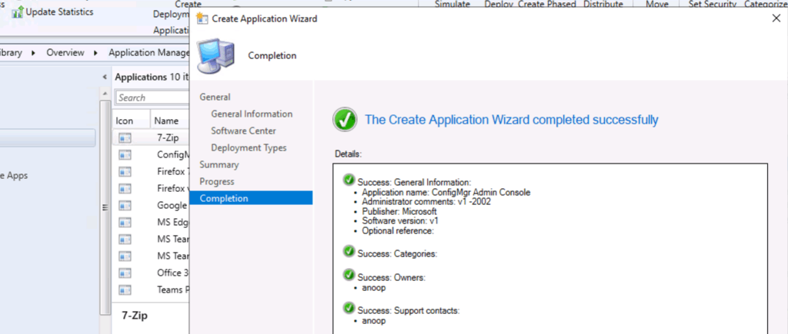This screenshot has width=788, height=334.
Task: Click 'anoop' under Support contacts
Action: click(373, 322)
